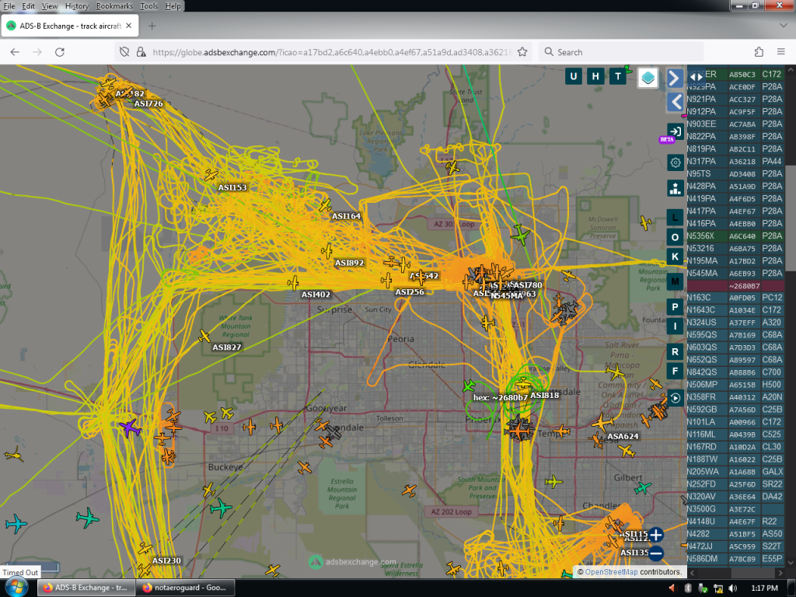Open the Help menu

coord(173,6)
